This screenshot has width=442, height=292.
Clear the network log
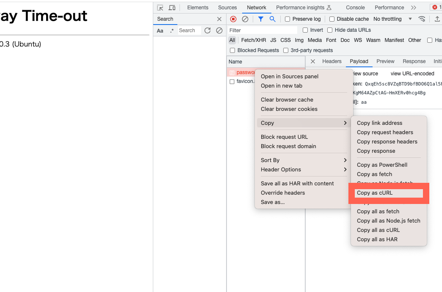(245, 19)
